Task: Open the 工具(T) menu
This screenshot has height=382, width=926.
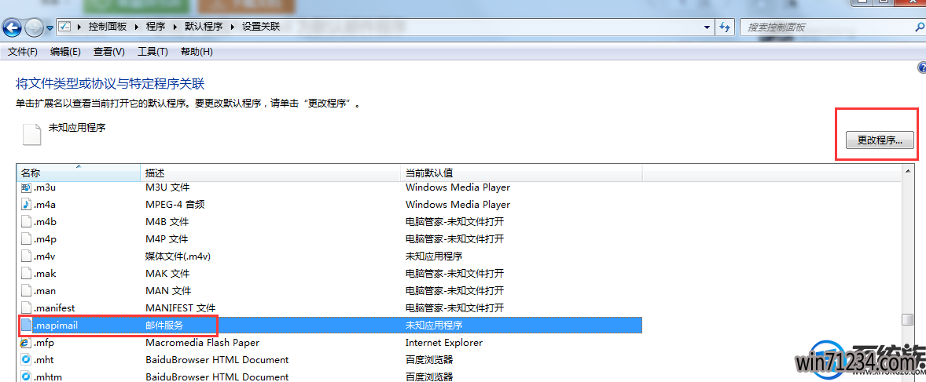Action: point(153,52)
